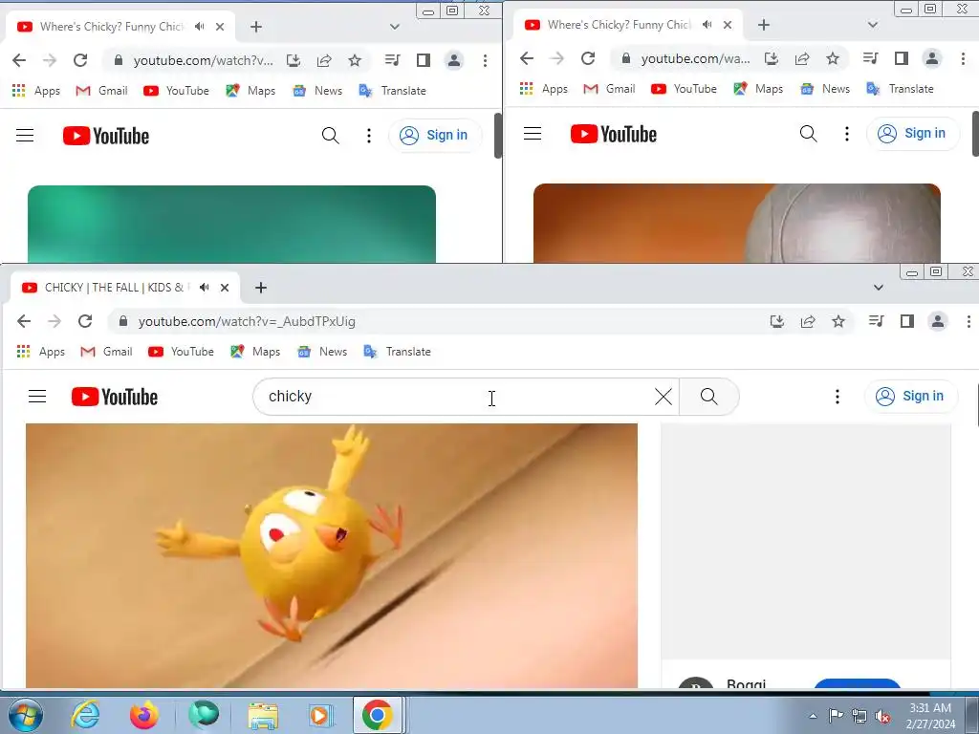The image size is (979, 734).
Task: Open media controls in top-left Chrome window
Action: click(393, 60)
